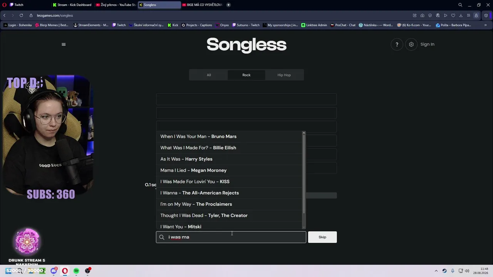Choose As It Was by Harry Styles
This screenshot has width=493, height=277.
click(229, 159)
